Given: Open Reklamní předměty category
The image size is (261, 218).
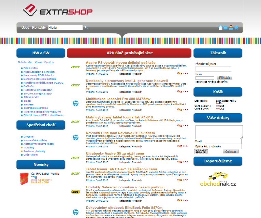Looking at the screenshot, I should (34, 151).
